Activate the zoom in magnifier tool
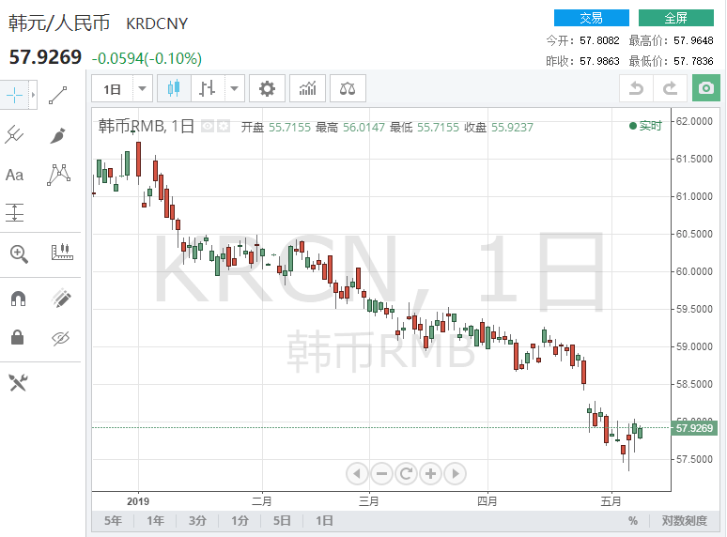727x537 pixels. 19,253
